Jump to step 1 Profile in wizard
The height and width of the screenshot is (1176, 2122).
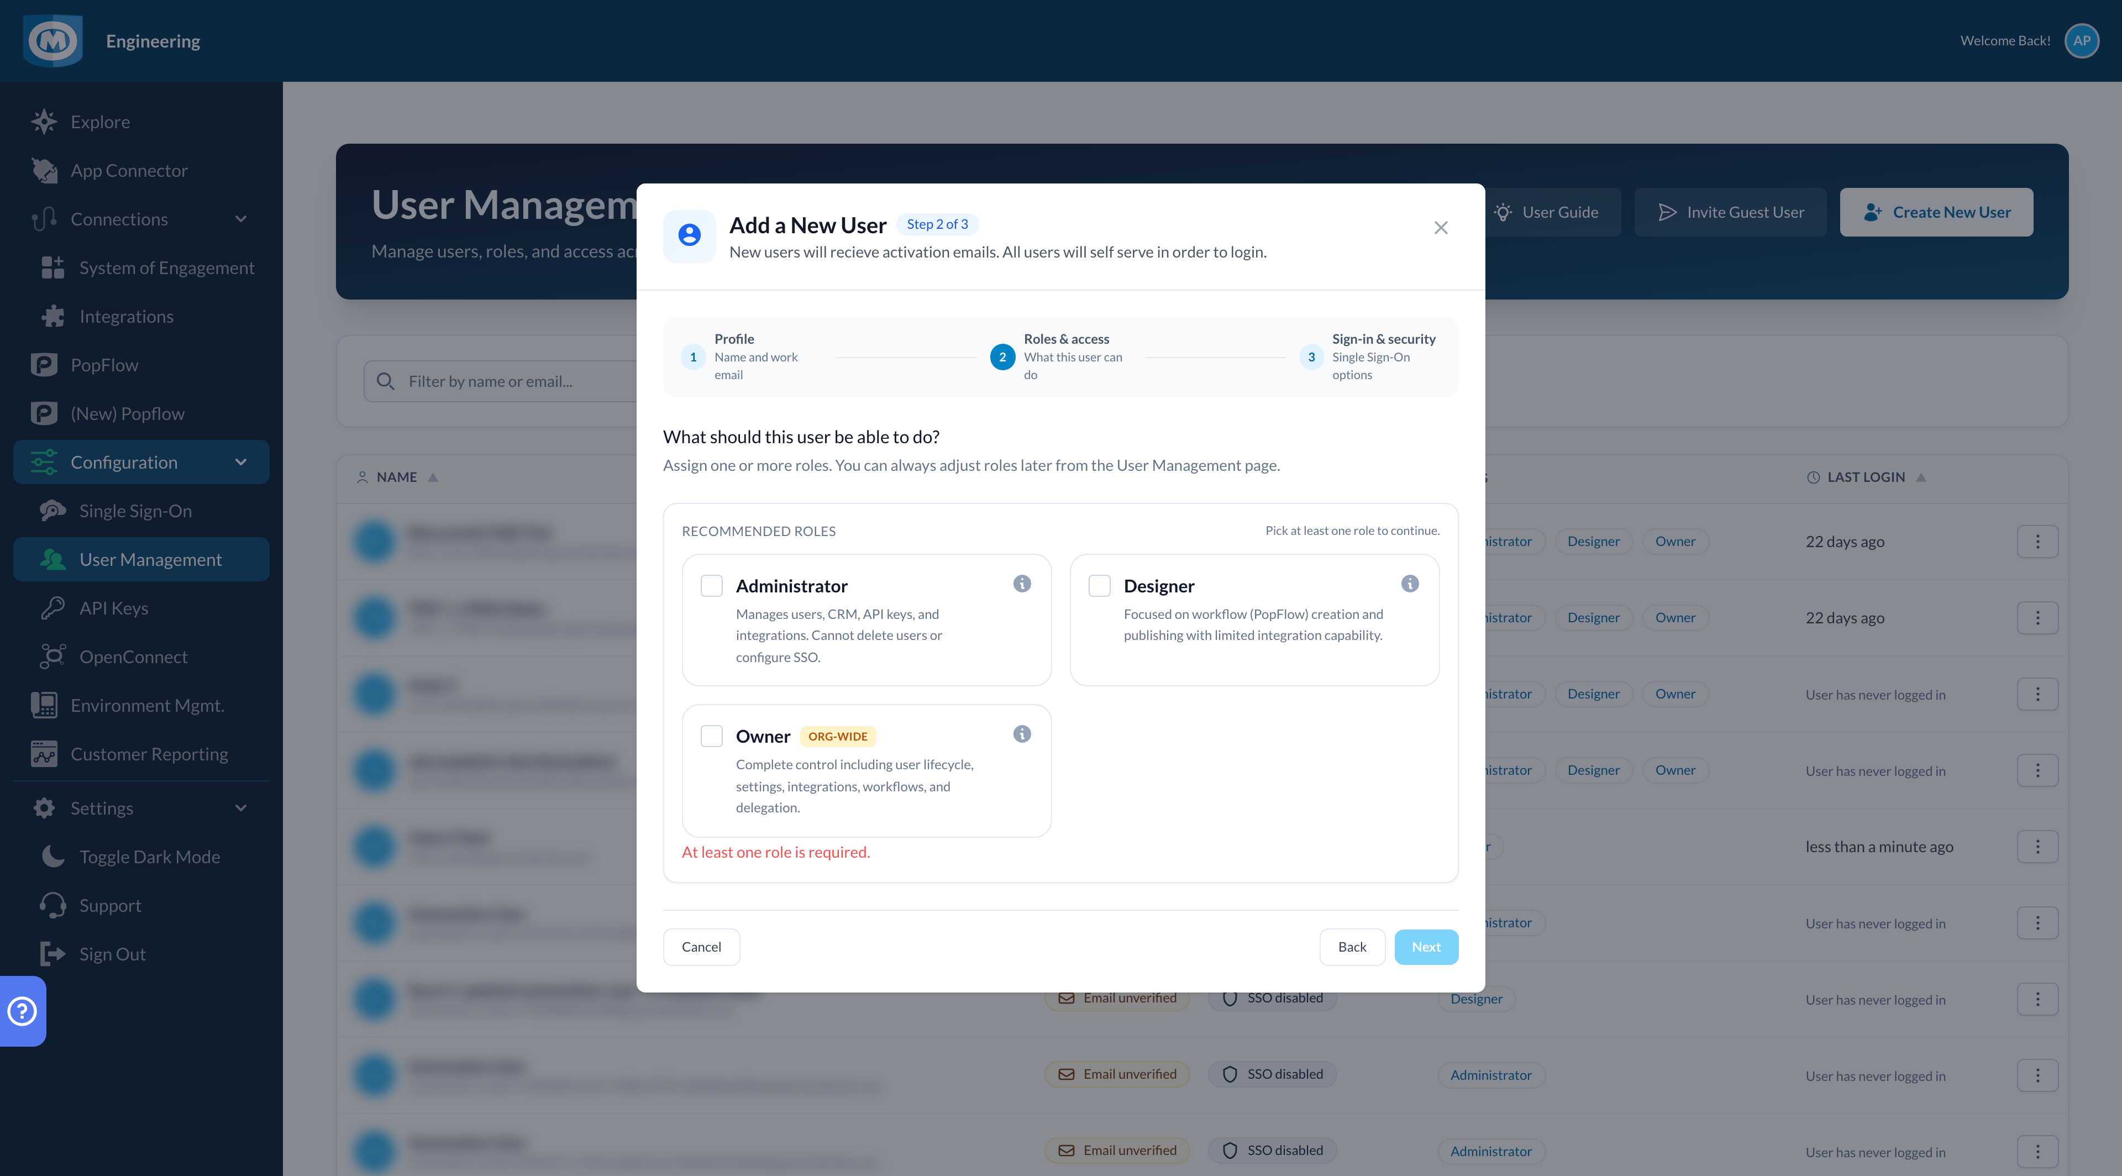tap(693, 356)
